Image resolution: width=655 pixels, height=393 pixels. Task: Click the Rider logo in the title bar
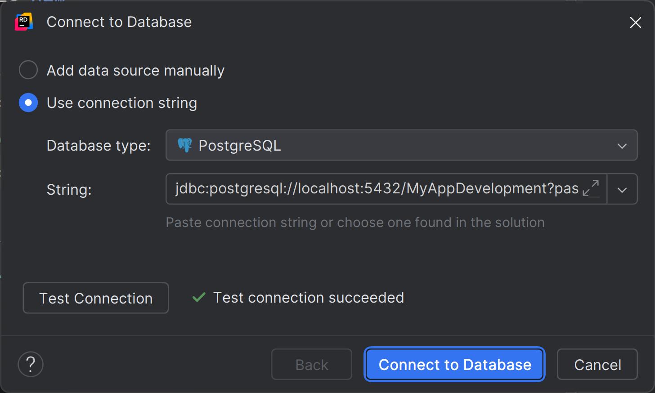[24, 22]
